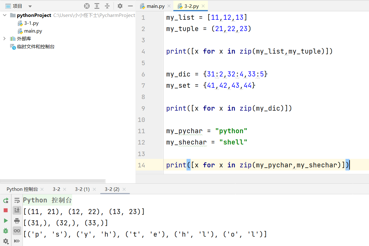This screenshot has height=246, width=369.
Task: Expand the 外部库 tree node
Action: pos(4,38)
